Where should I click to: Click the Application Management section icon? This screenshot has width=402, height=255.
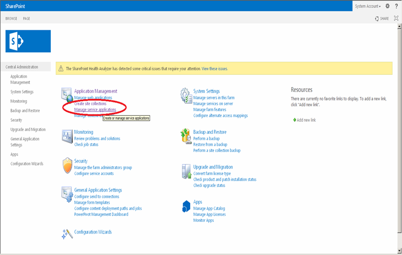click(x=67, y=95)
